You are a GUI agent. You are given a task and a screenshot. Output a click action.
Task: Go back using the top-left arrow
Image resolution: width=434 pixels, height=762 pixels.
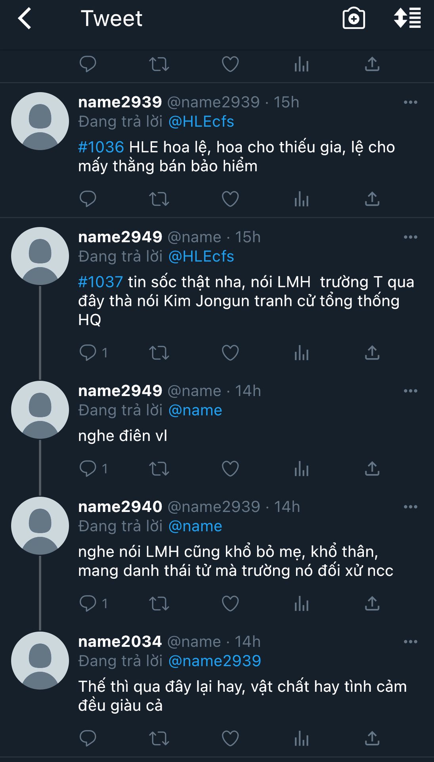25,19
